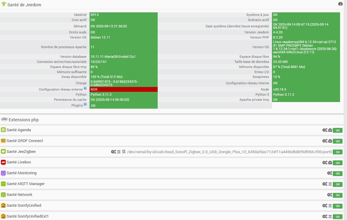
Task: Click the SomfyUnifiedExt1 plugin icon
Action: tap(3, 216)
